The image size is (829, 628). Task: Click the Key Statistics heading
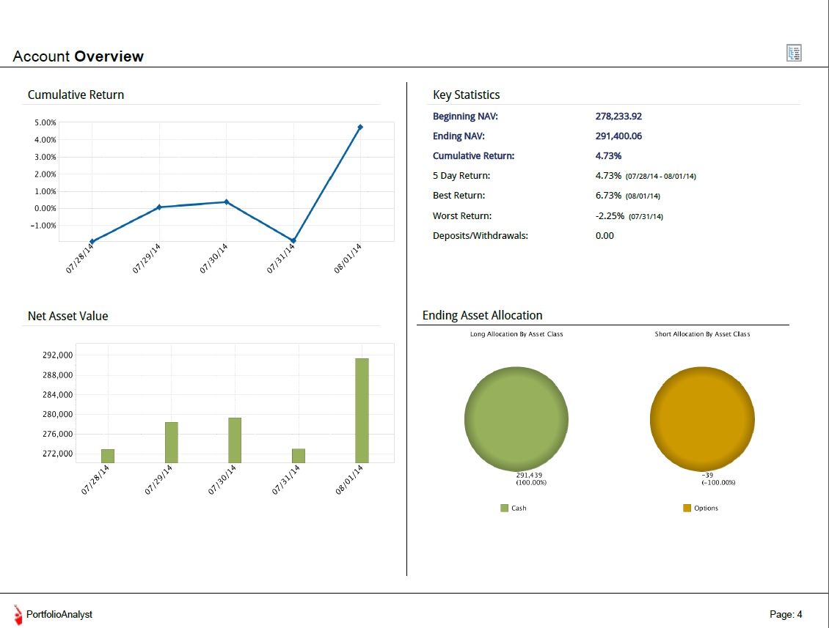(x=467, y=95)
